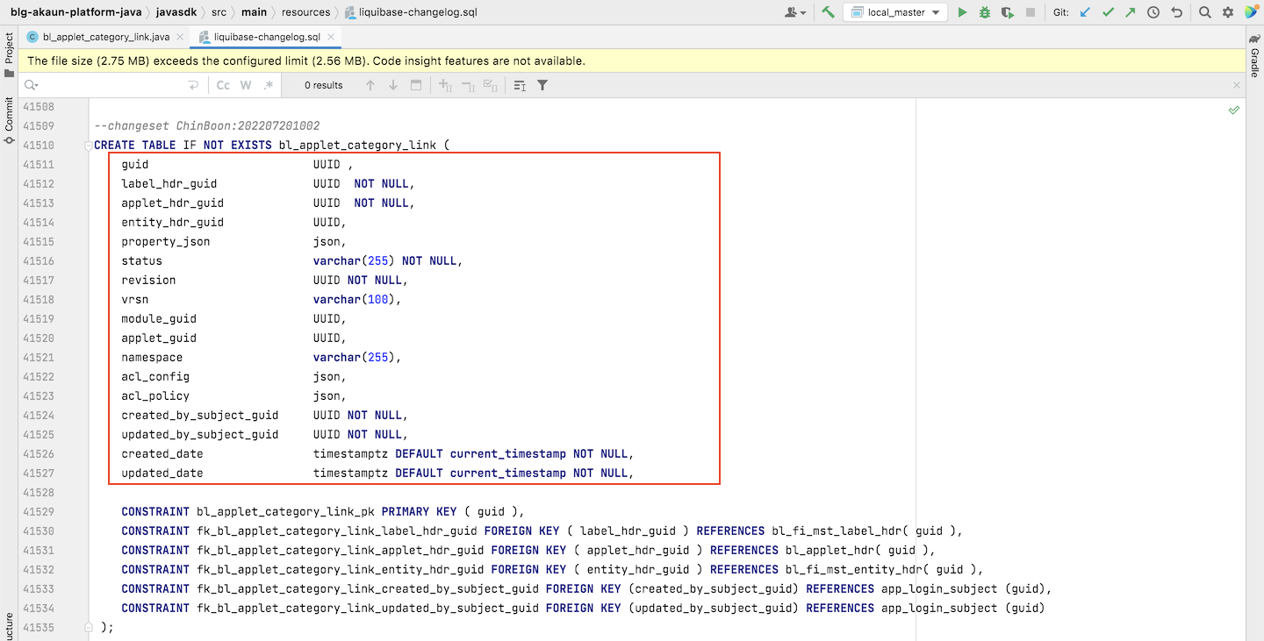Viewport: 1264px width, 641px height.
Task: Start debugging with the bug icon
Action: [985, 12]
